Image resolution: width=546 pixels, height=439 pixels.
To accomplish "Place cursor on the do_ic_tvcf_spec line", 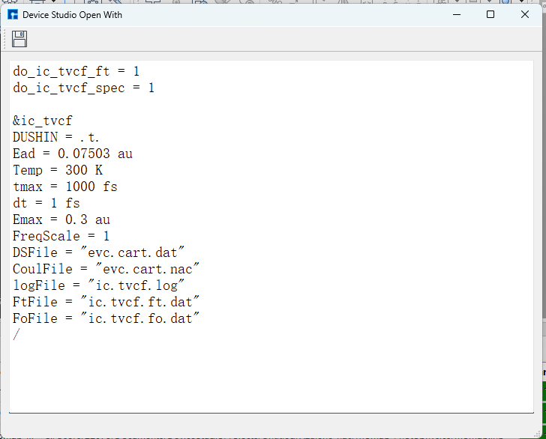I will pyautogui.click(x=83, y=88).
